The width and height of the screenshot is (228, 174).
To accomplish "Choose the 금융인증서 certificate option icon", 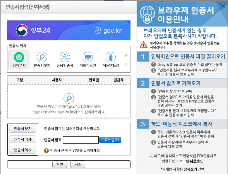I will (65, 56).
